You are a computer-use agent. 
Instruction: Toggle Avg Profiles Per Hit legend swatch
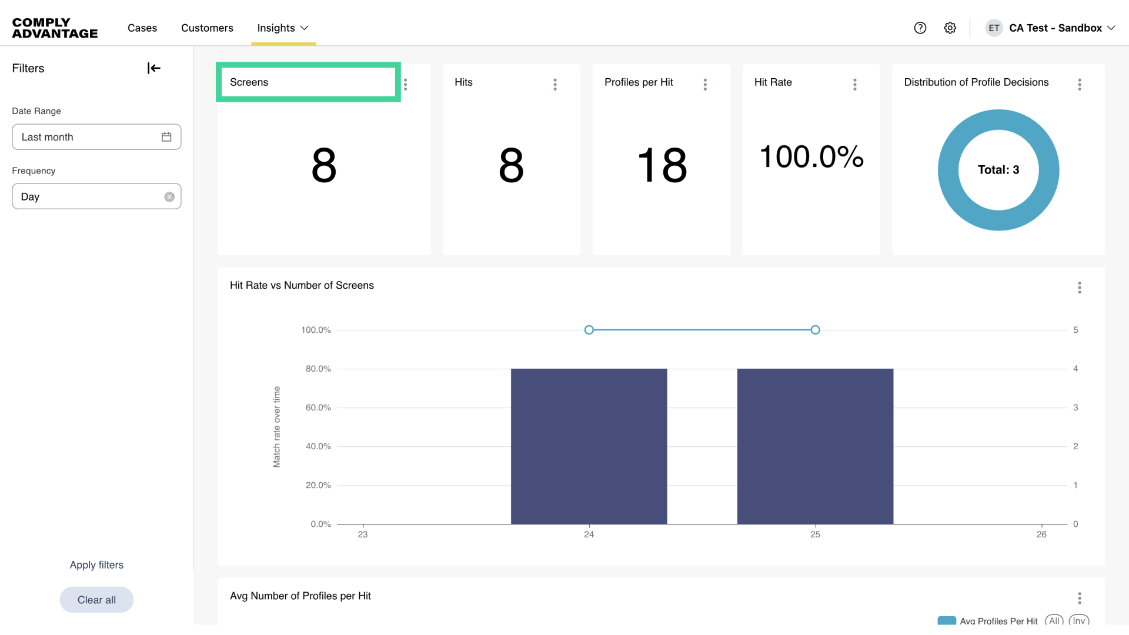coord(947,621)
